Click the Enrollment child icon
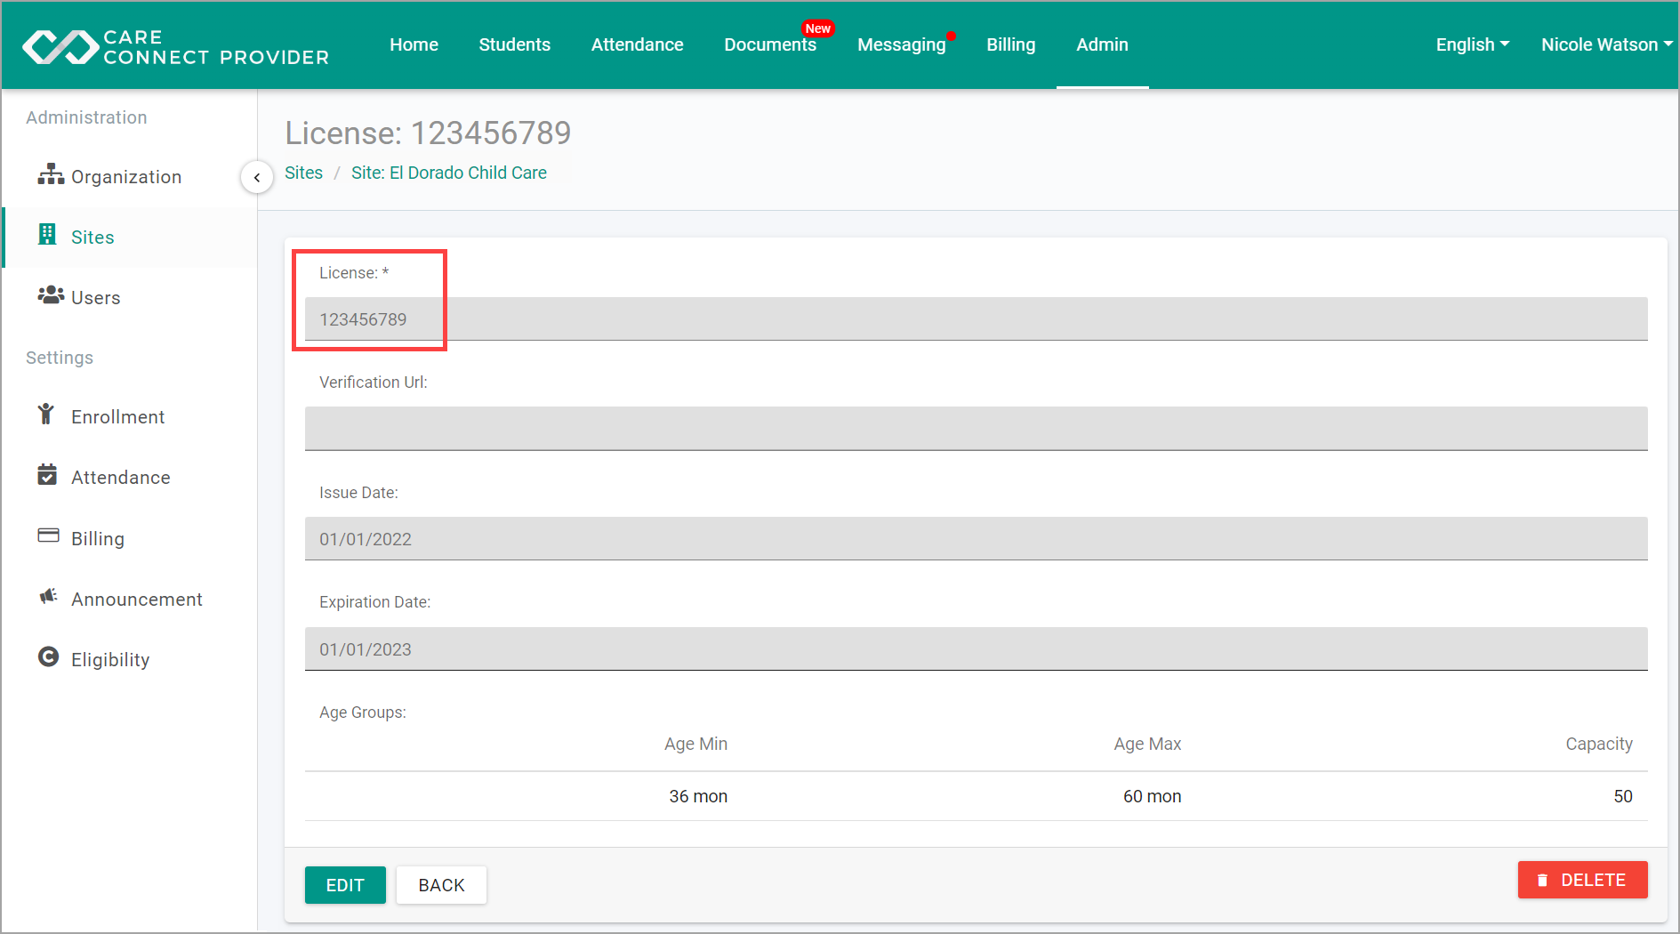 46,415
